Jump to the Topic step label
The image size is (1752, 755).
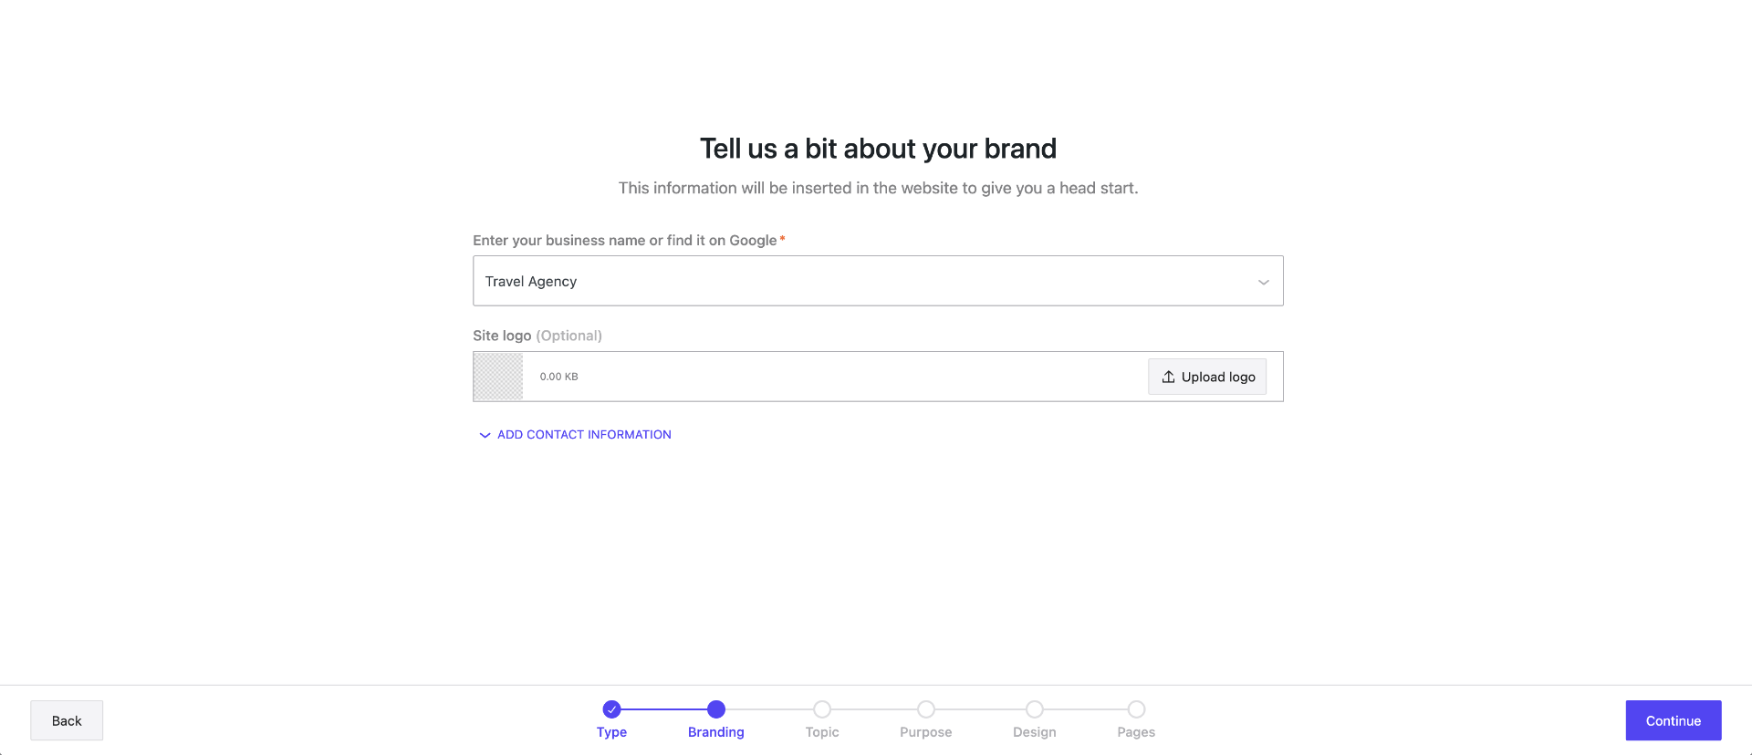point(822,732)
